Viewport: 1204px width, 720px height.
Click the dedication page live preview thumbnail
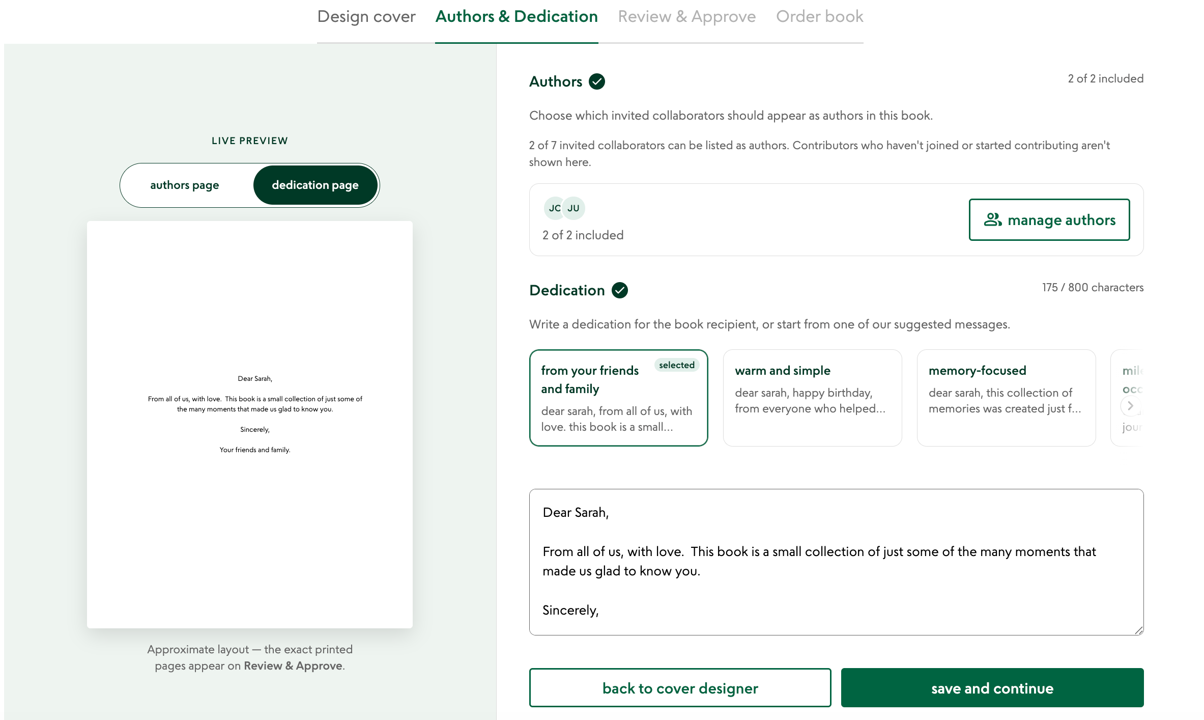(250, 424)
